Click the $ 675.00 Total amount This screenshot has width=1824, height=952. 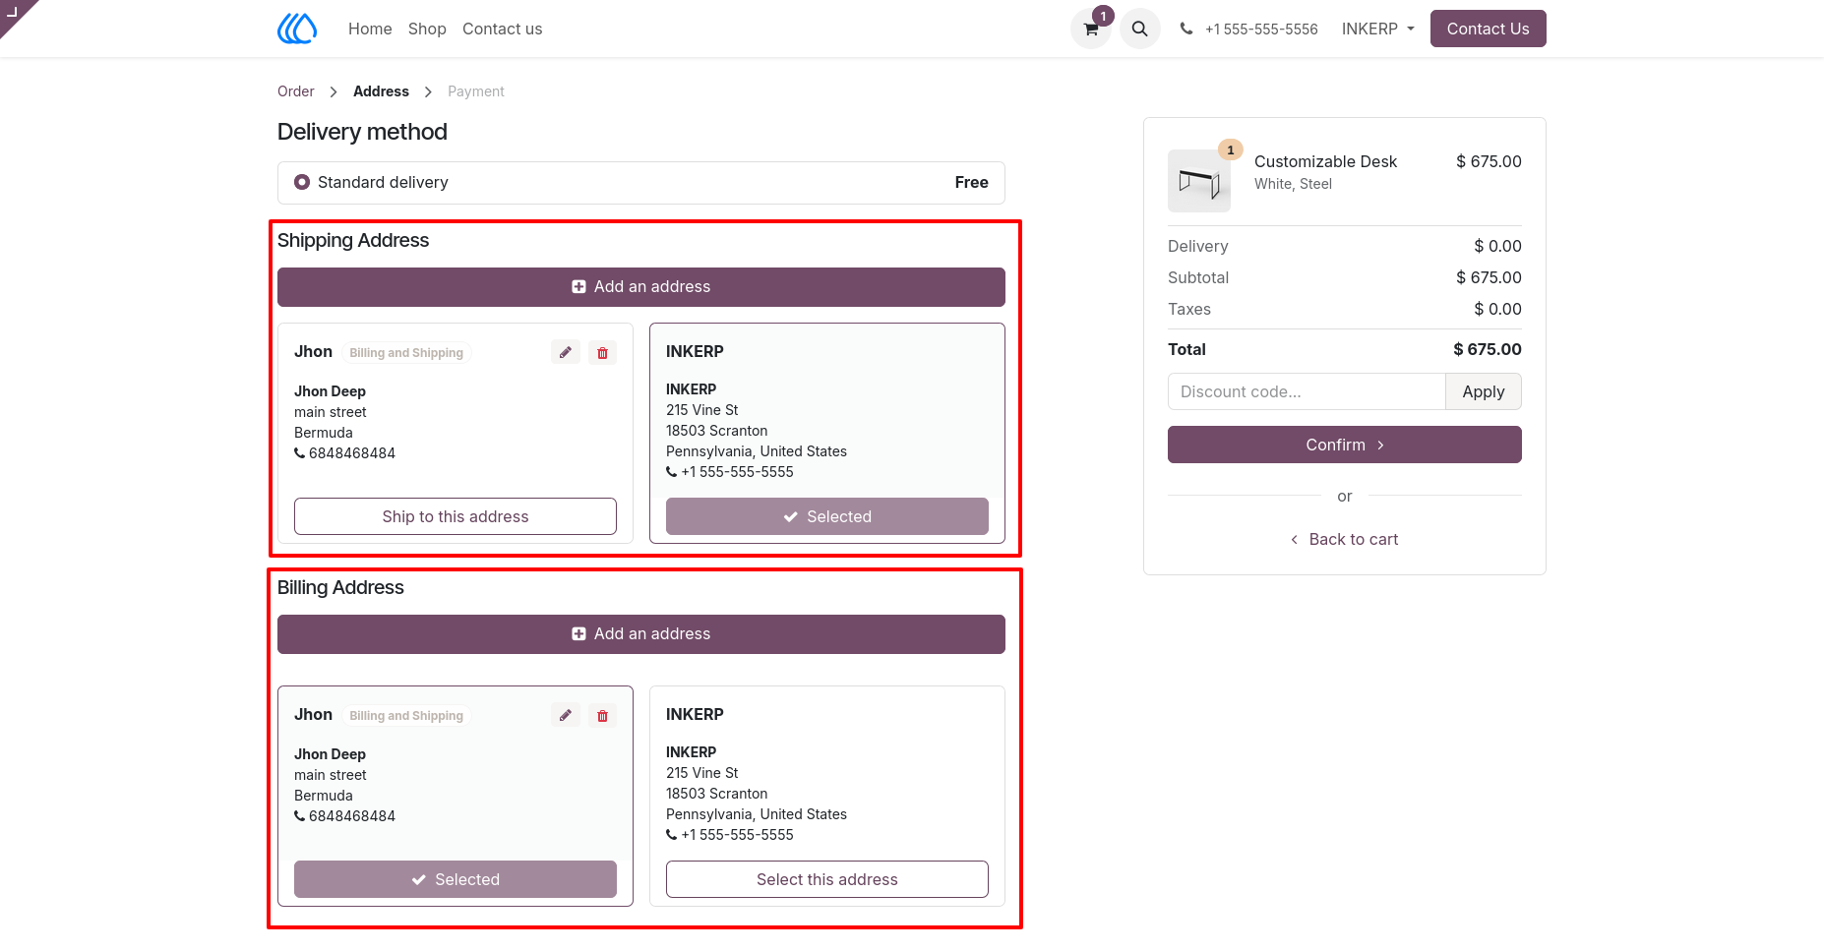1487,349
